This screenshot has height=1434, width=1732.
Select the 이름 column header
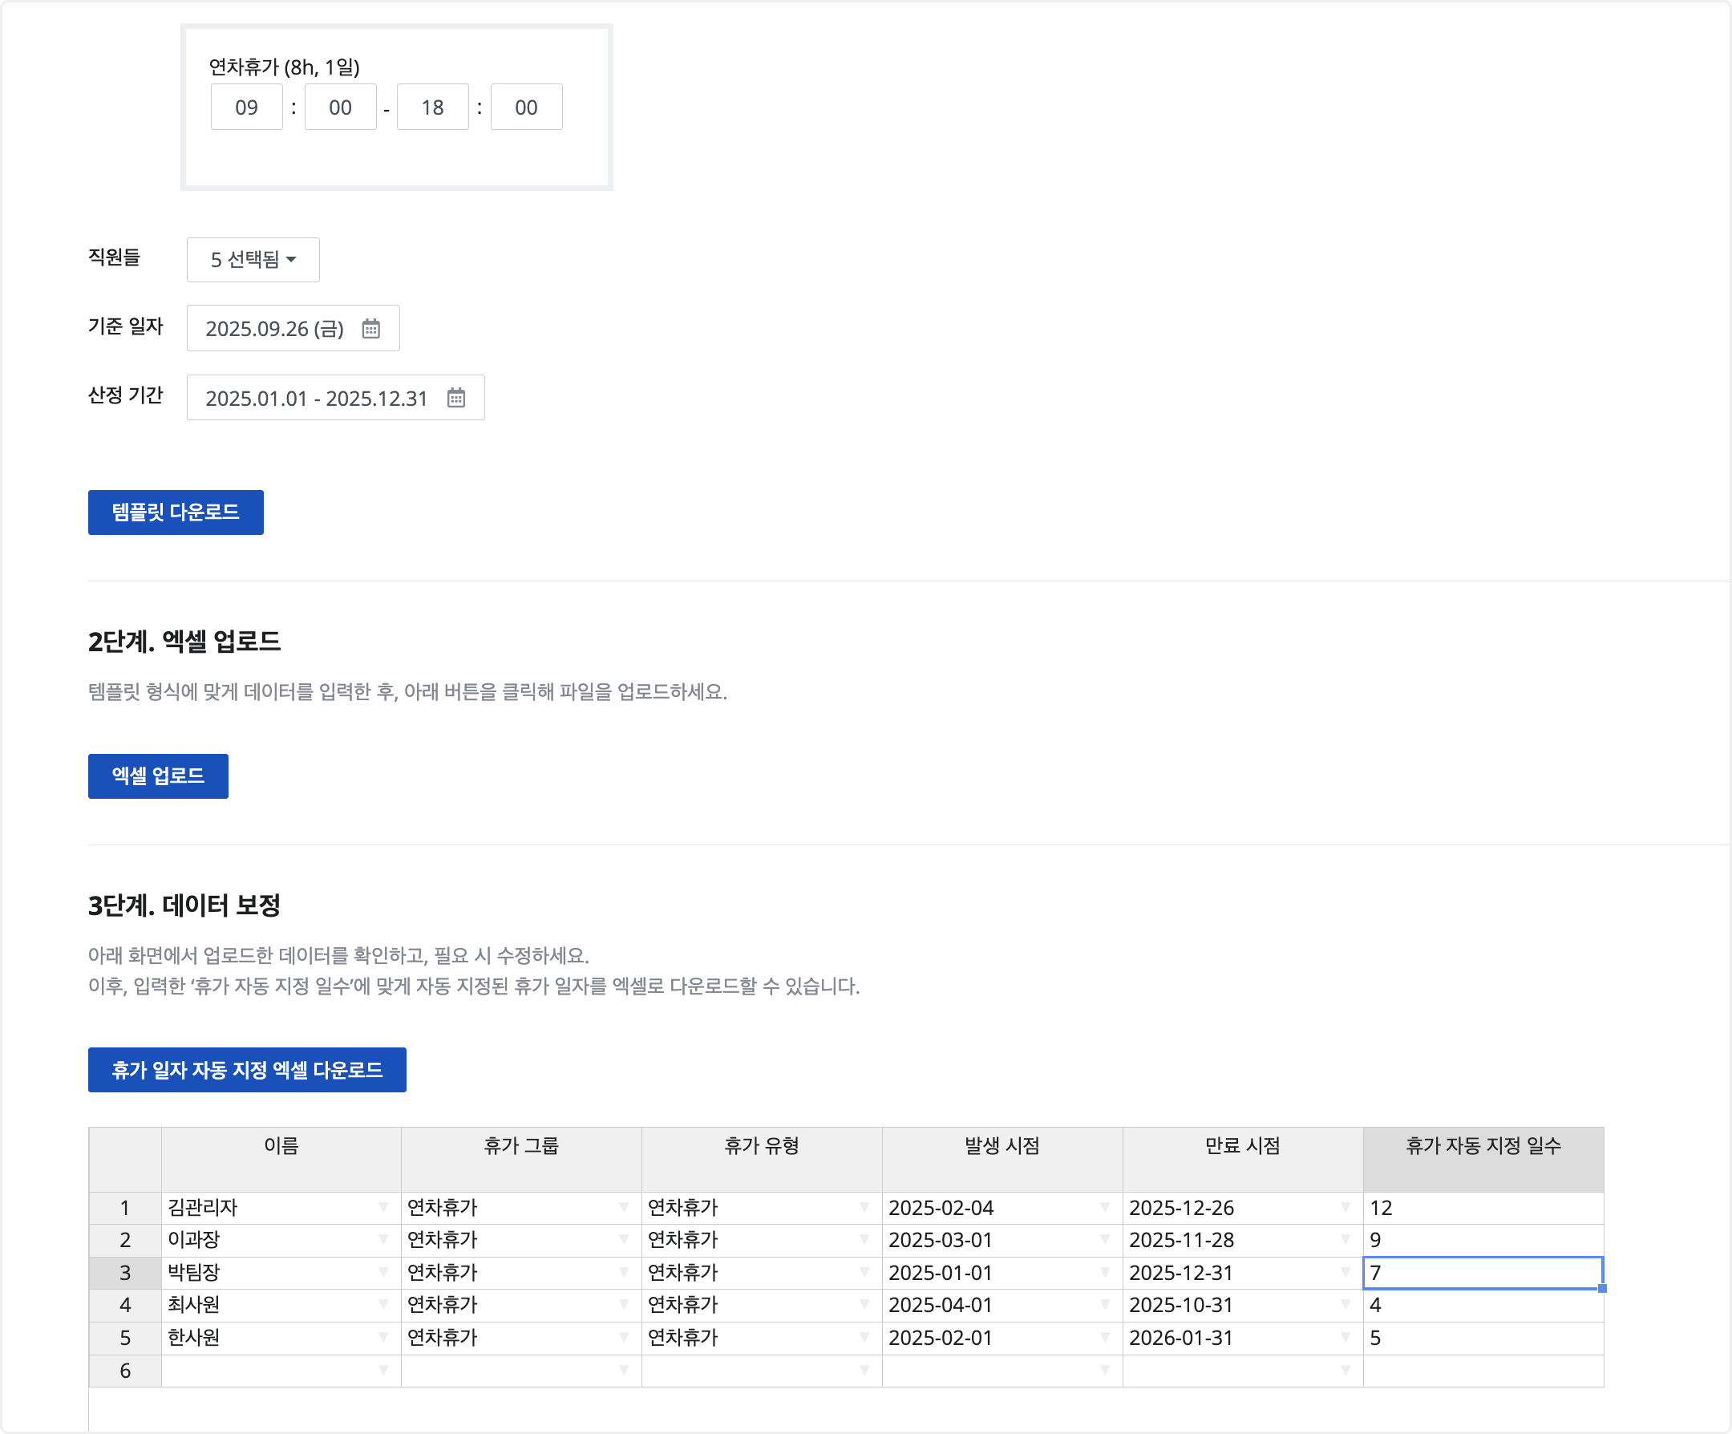coord(281,1145)
